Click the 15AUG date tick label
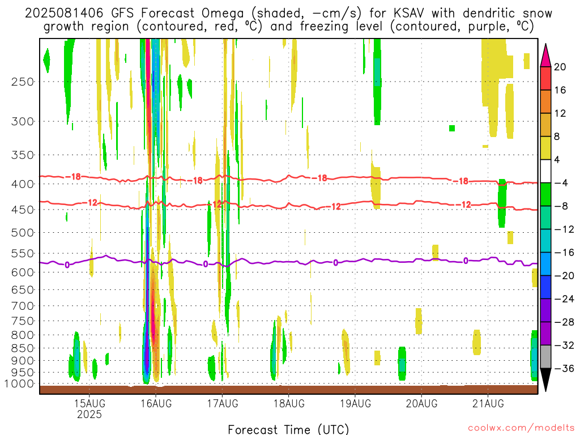The width and height of the screenshot is (580, 435). tap(89, 403)
